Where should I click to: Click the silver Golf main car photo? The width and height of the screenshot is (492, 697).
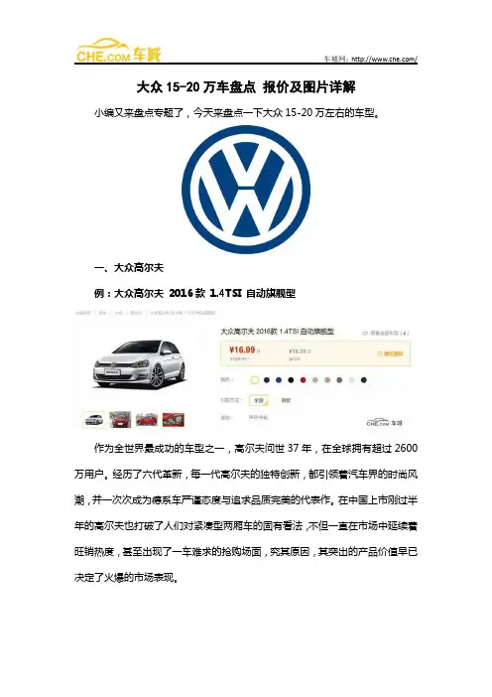click(x=139, y=364)
